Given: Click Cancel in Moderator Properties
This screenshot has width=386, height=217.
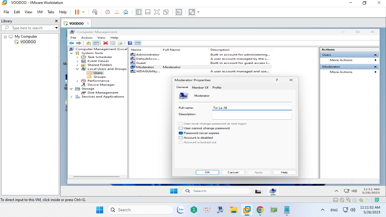Looking at the screenshot, I should pos(233,172).
